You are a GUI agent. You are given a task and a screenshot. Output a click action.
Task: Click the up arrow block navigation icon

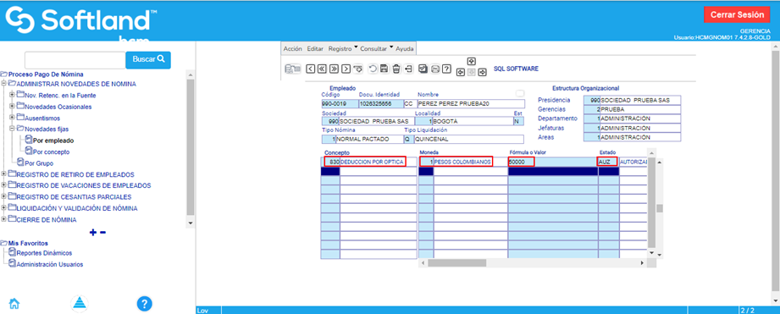[472, 61]
